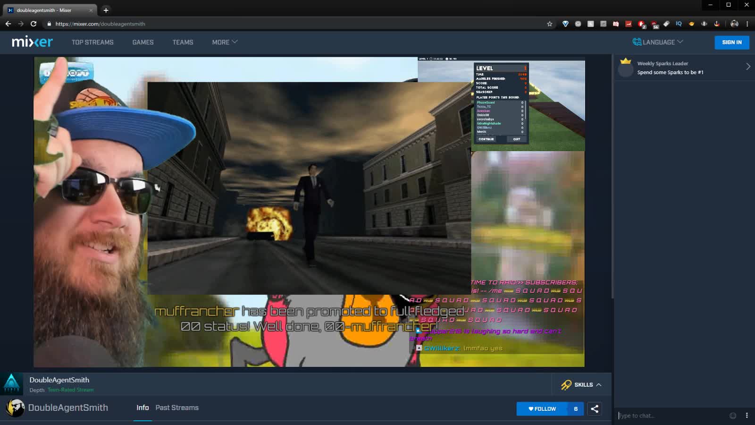Open the Language dropdown
The width and height of the screenshot is (755, 425).
click(658, 42)
